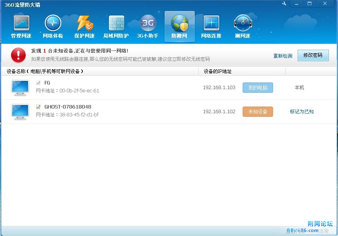Open the 管理网速 speed management icon
This screenshot has height=236, width=338.
[x=21, y=27]
